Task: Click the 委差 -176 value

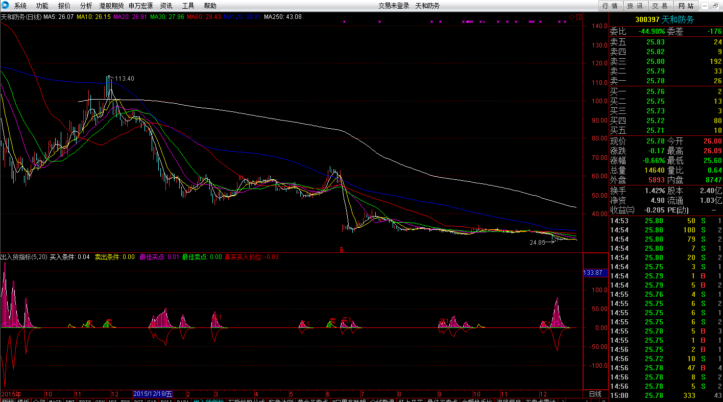Action: click(694, 31)
